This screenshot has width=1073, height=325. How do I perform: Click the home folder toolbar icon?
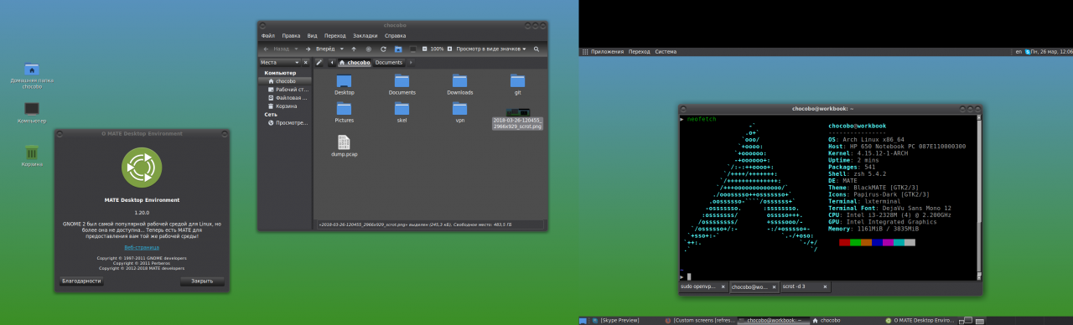tap(398, 49)
